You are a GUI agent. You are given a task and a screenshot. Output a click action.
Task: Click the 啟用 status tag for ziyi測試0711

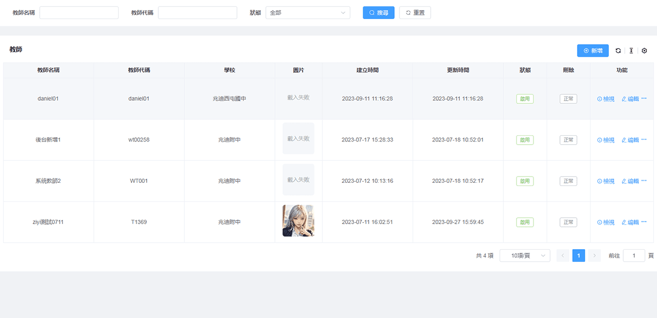[525, 223]
